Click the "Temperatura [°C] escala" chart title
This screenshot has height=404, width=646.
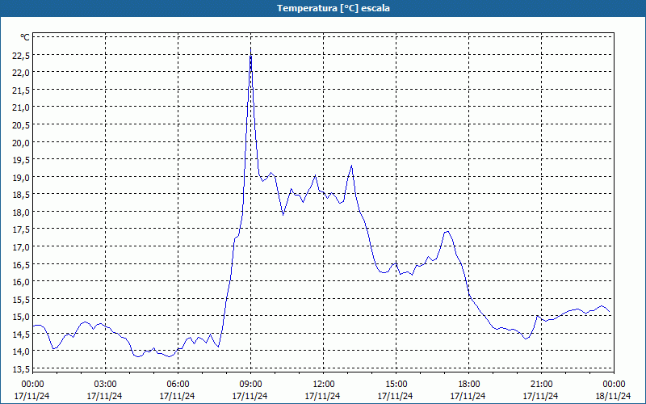pyautogui.click(x=333, y=8)
